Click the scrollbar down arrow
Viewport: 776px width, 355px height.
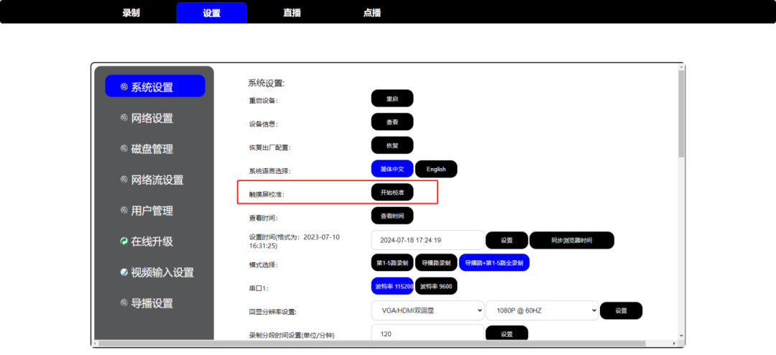coord(681,335)
